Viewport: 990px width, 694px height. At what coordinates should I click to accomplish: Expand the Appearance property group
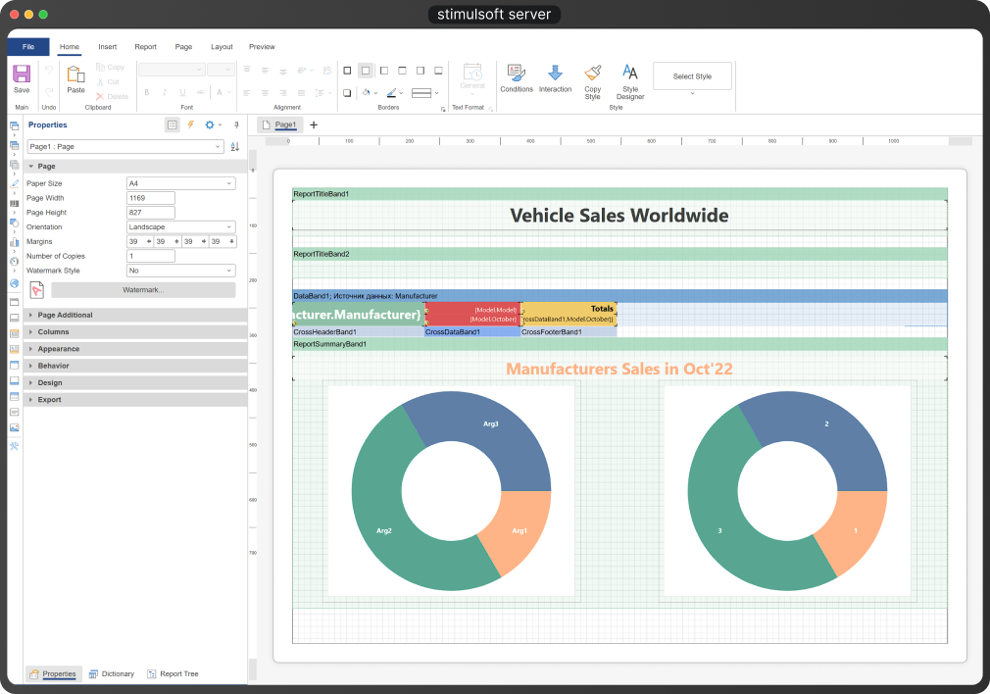[x=59, y=349]
